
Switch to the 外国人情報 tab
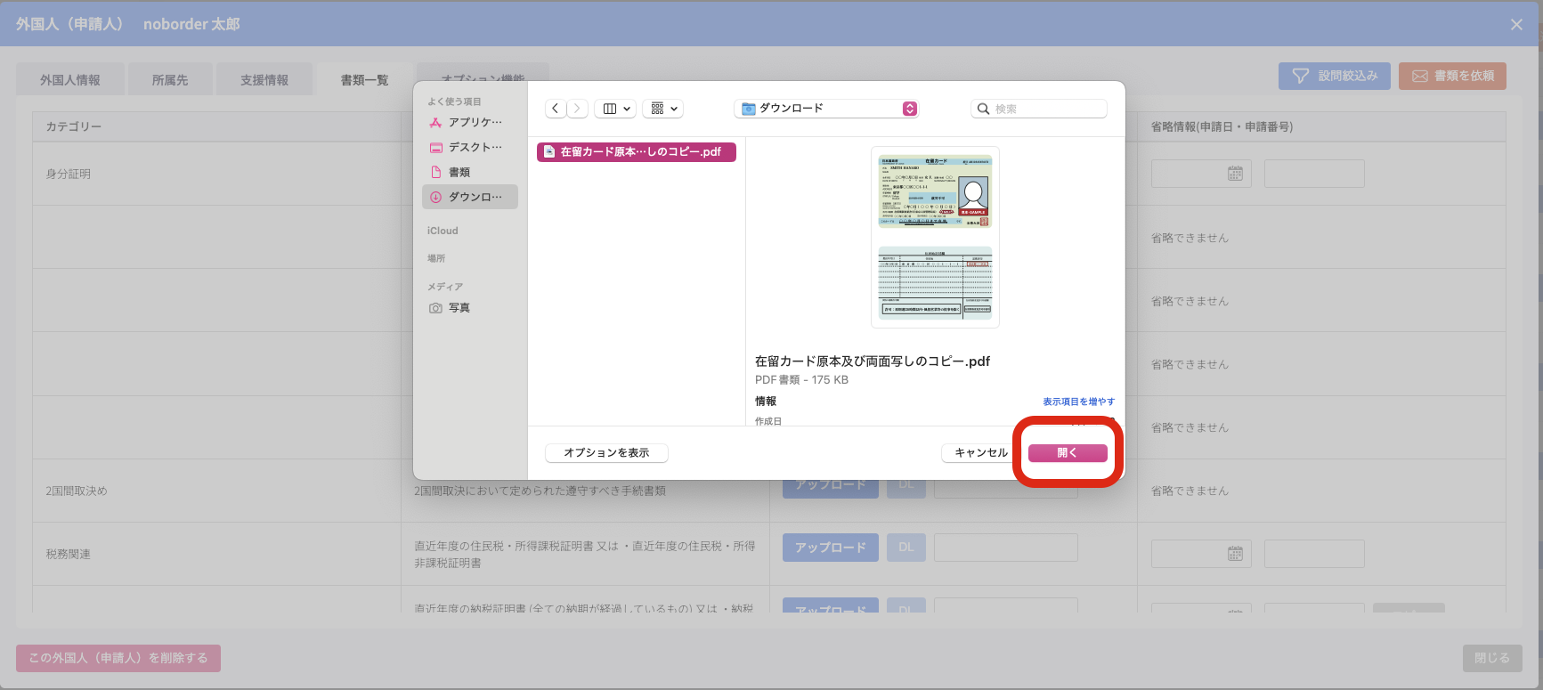70,80
